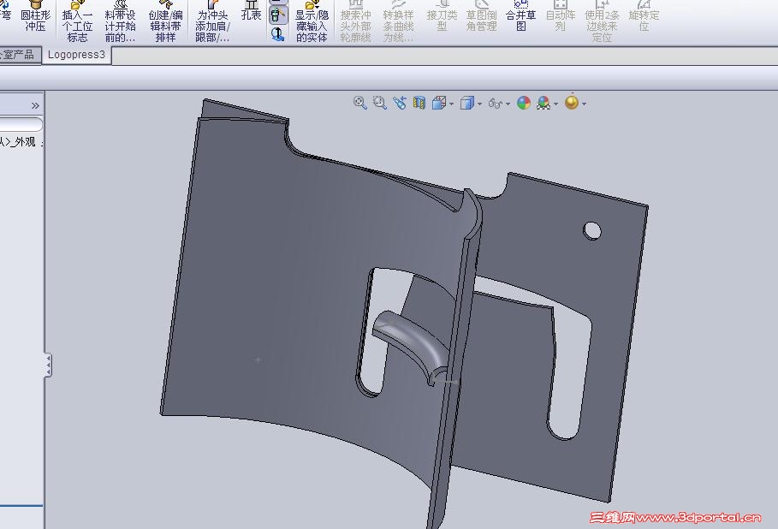Viewport: 778px width, 529px height.
Task: Choose 为冲头添加肩/跟部 tool
Action: click(212, 21)
